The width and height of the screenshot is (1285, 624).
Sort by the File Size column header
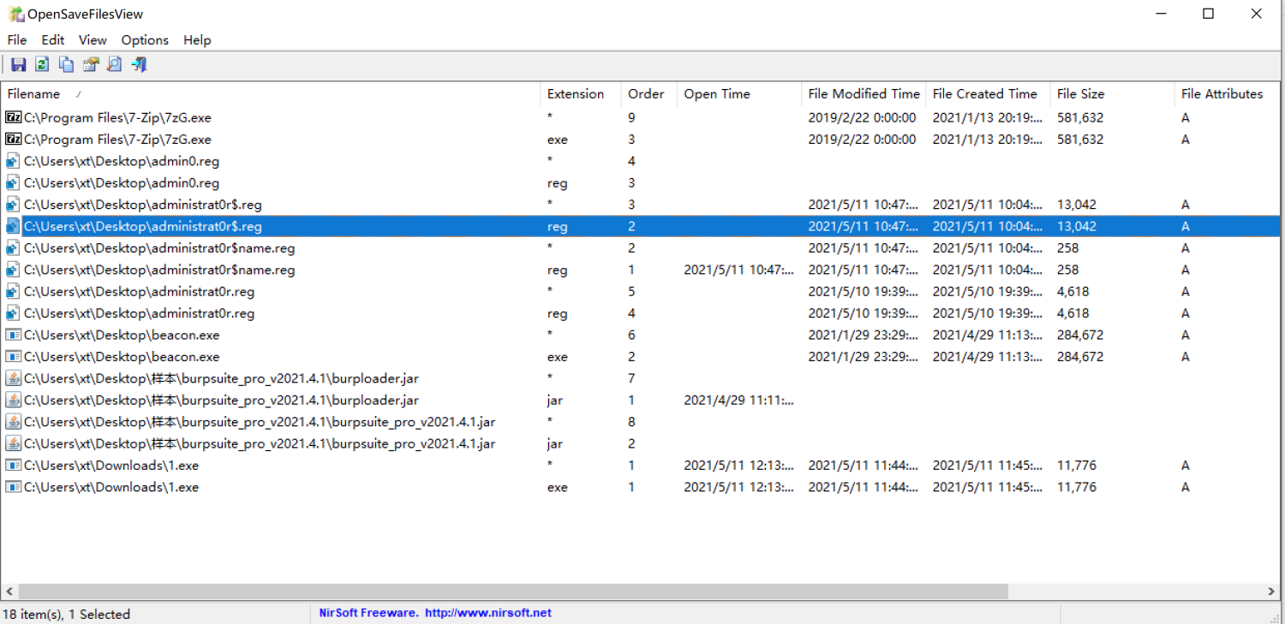click(x=1112, y=94)
